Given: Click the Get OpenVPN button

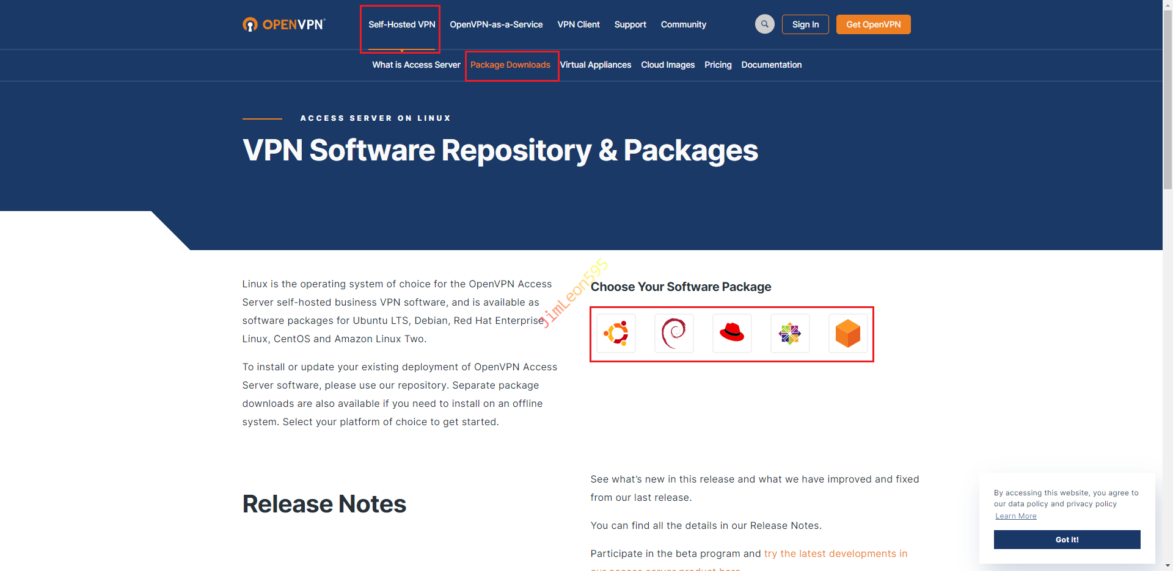Looking at the screenshot, I should click(x=873, y=24).
